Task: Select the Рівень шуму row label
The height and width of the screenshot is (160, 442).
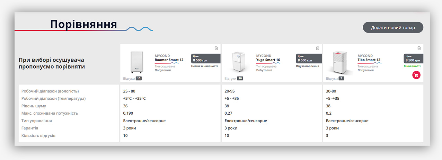Action: (x=34, y=106)
